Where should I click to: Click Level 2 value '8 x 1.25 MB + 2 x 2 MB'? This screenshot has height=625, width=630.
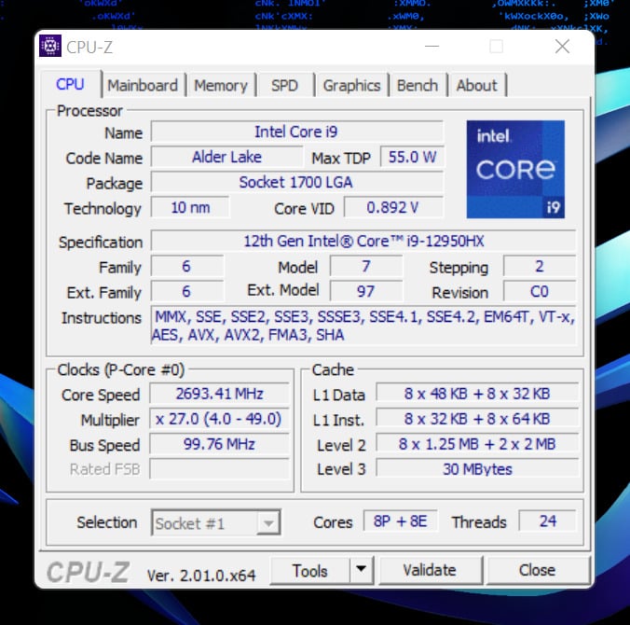click(x=477, y=444)
